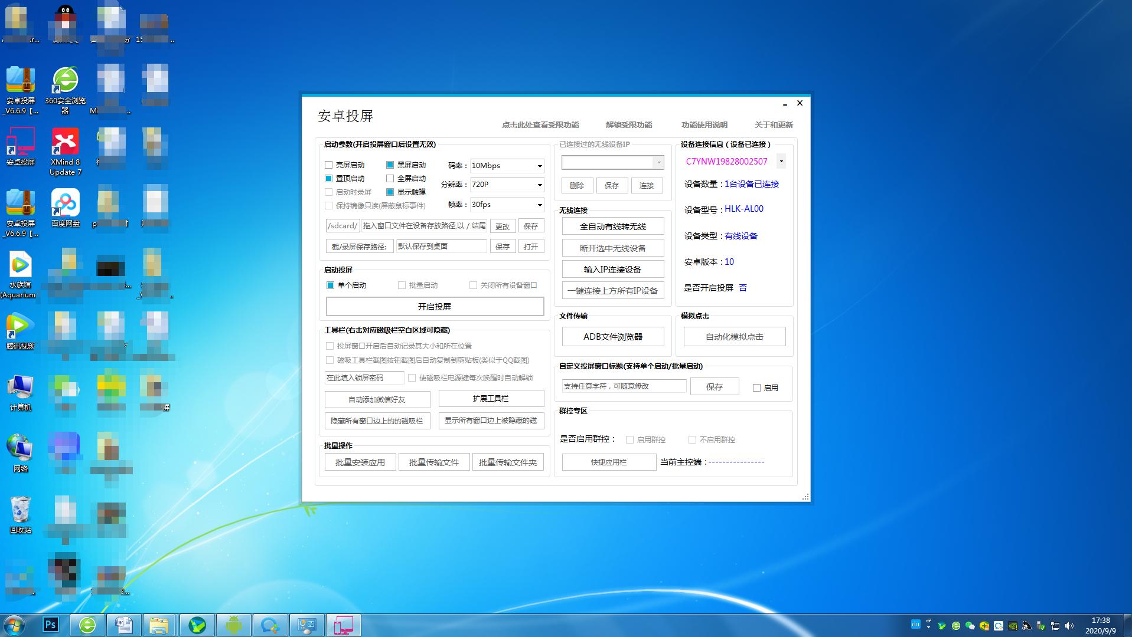This screenshot has width=1132, height=637.
Task: Uncheck the 显示触摸 option
Action: pos(390,192)
